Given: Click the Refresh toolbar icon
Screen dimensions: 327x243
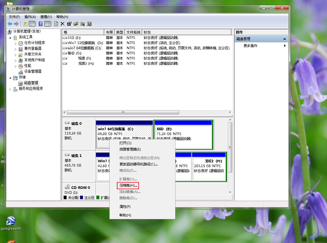Looking at the screenshot, I should (56, 24).
